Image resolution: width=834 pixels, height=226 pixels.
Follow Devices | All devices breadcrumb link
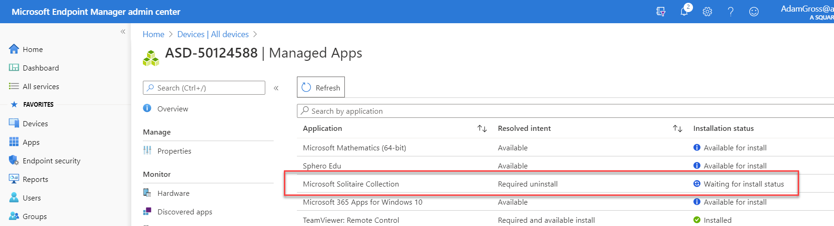coord(213,34)
